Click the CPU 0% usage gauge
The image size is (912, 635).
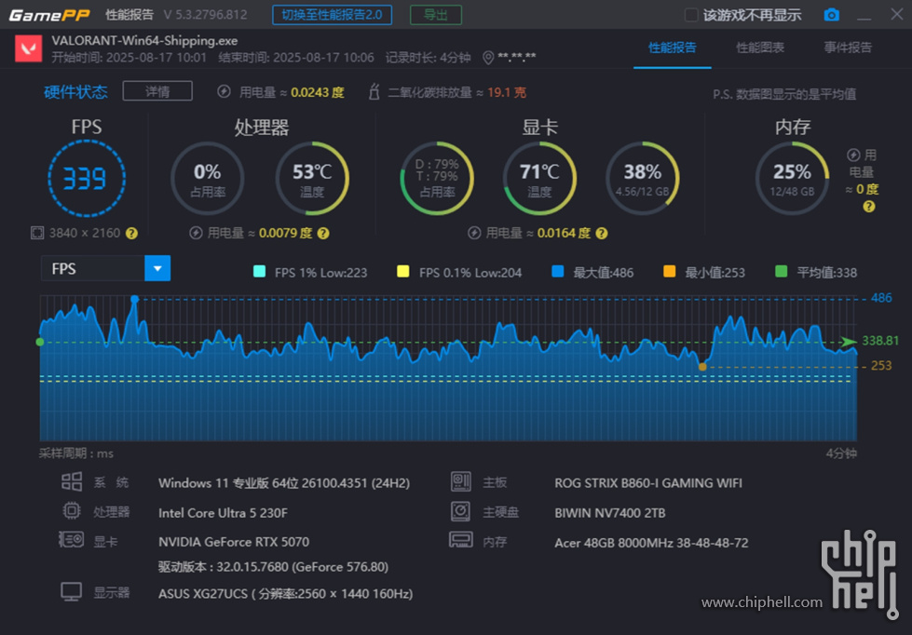pos(207,178)
